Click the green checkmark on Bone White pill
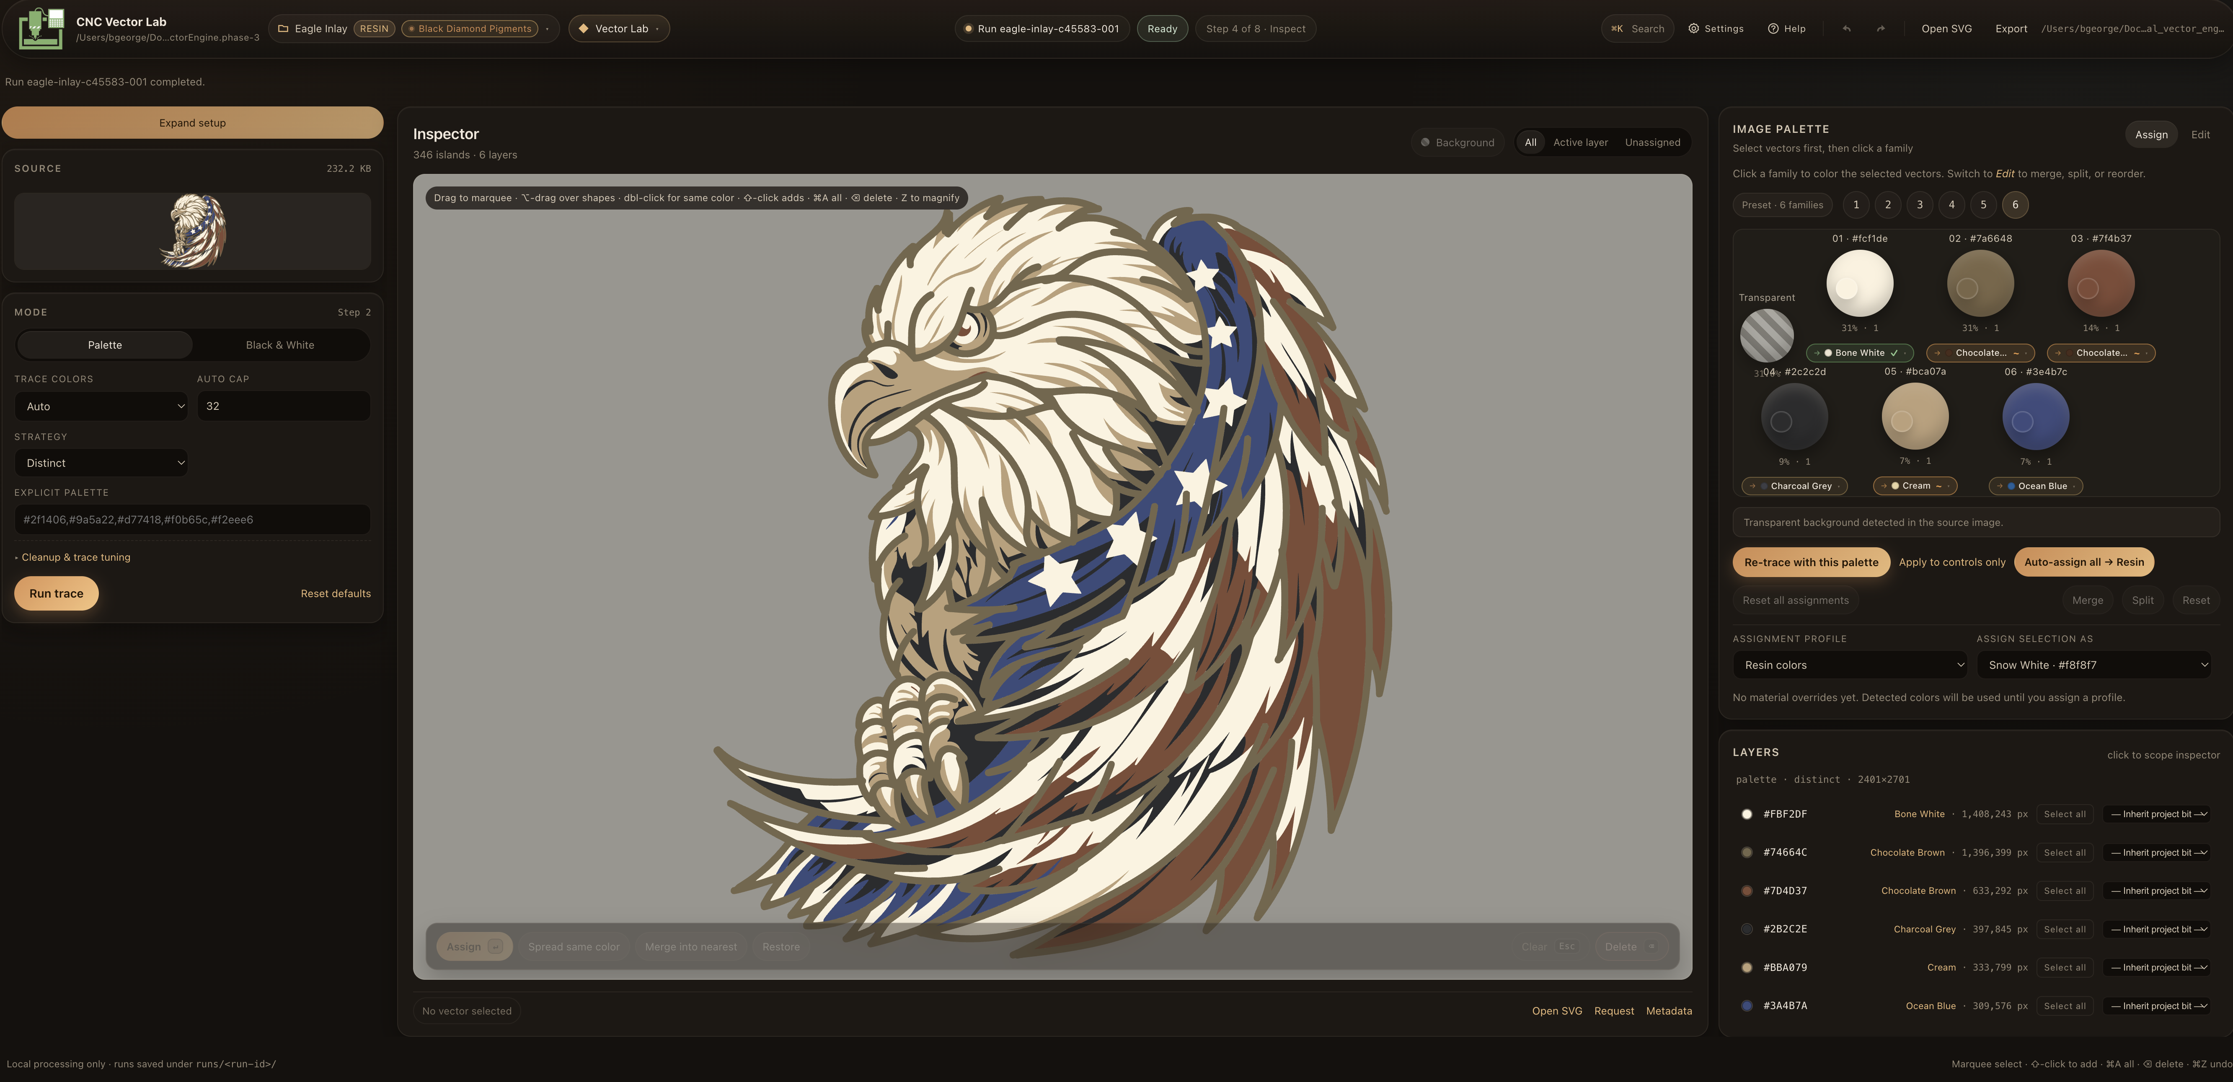Screen dimensions: 2233x1082 1894,353
